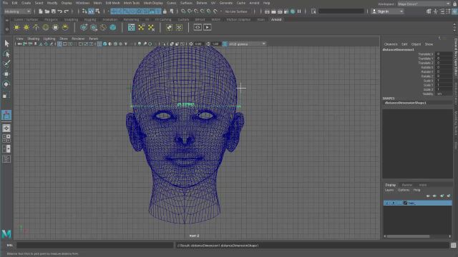Viewport: 458px width, 257px height.
Task: Toggle the Outliner panel button
Action: click(6, 158)
